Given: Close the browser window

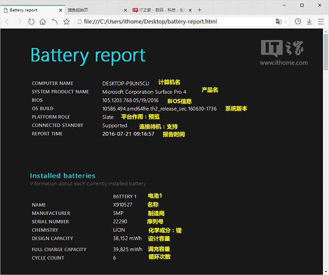Looking at the screenshot, I should point(320,5).
